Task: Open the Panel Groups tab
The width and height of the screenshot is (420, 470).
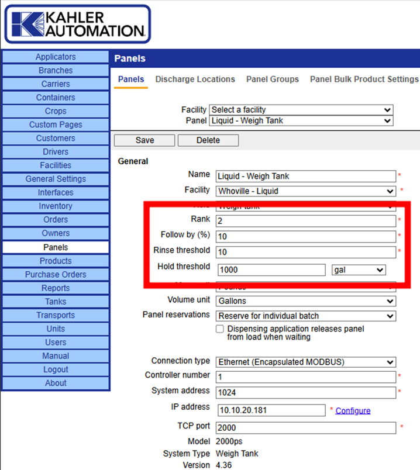Action: click(272, 80)
